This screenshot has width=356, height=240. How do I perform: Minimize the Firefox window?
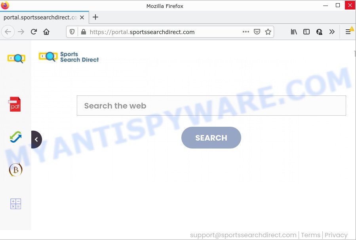[x=326, y=5]
